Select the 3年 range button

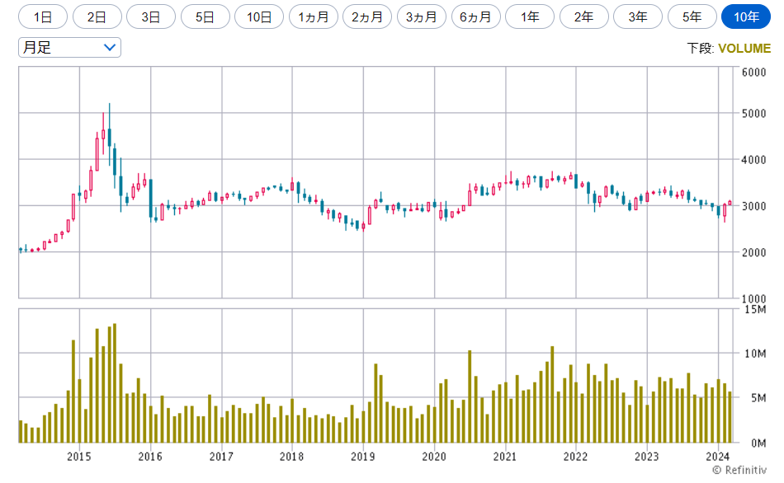637,16
